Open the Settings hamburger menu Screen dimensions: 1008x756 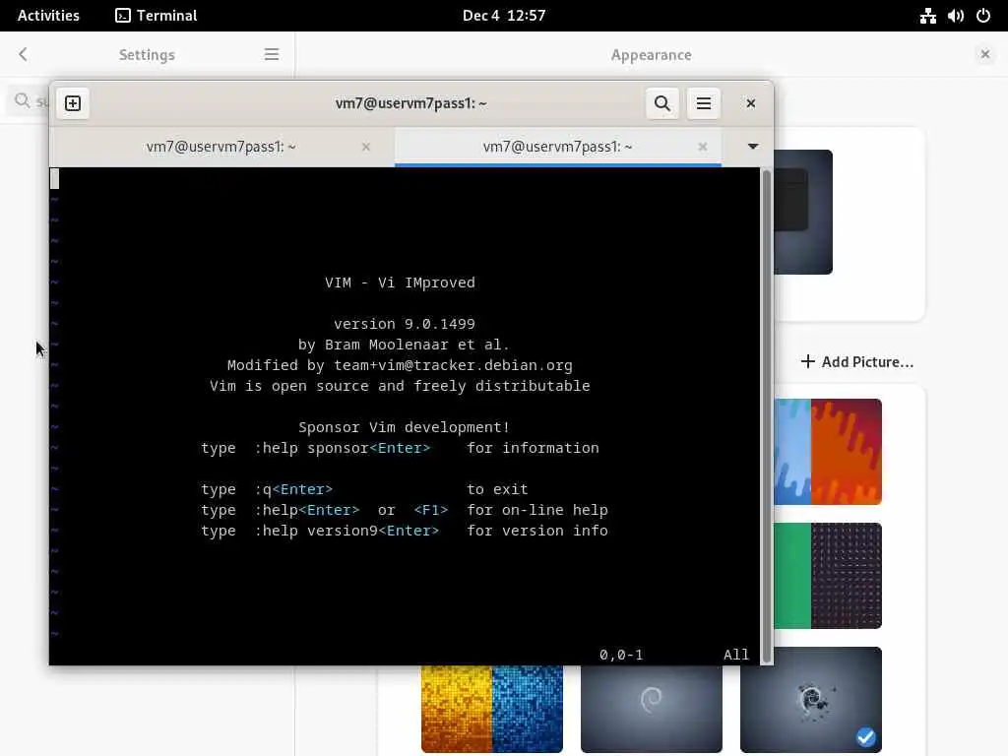pyautogui.click(x=272, y=55)
